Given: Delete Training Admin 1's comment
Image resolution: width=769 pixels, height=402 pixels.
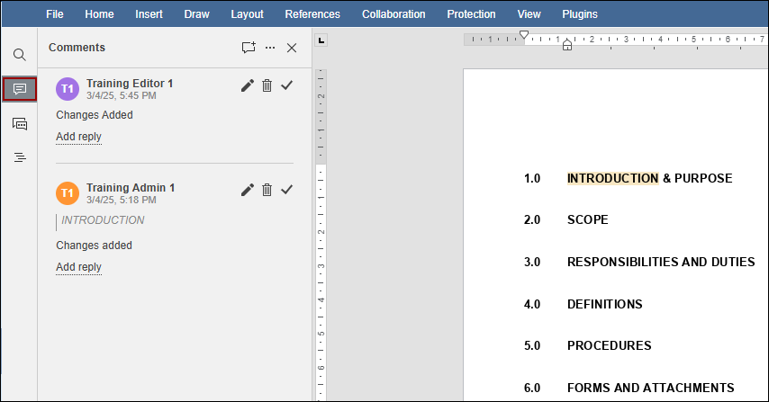Looking at the screenshot, I should [267, 190].
